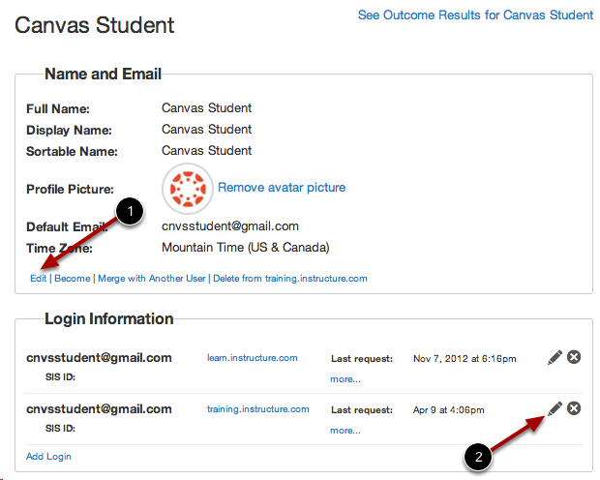Image resolution: width=600 pixels, height=480 pixels.
Task: Select the first cnvsstudent@gmail.com login entry
Action: pyautogui.click(x=99, y=358)
